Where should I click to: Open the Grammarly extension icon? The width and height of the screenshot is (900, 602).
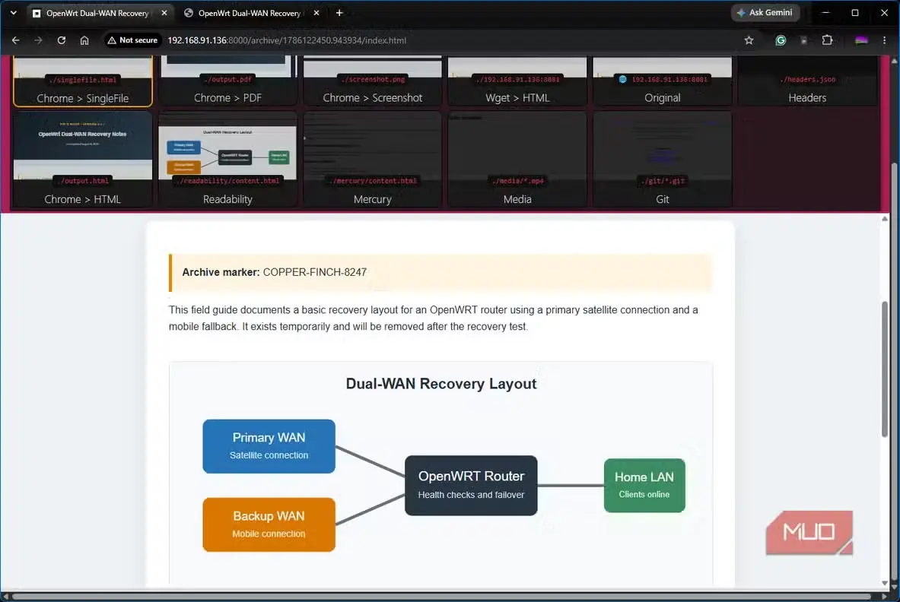781,40
